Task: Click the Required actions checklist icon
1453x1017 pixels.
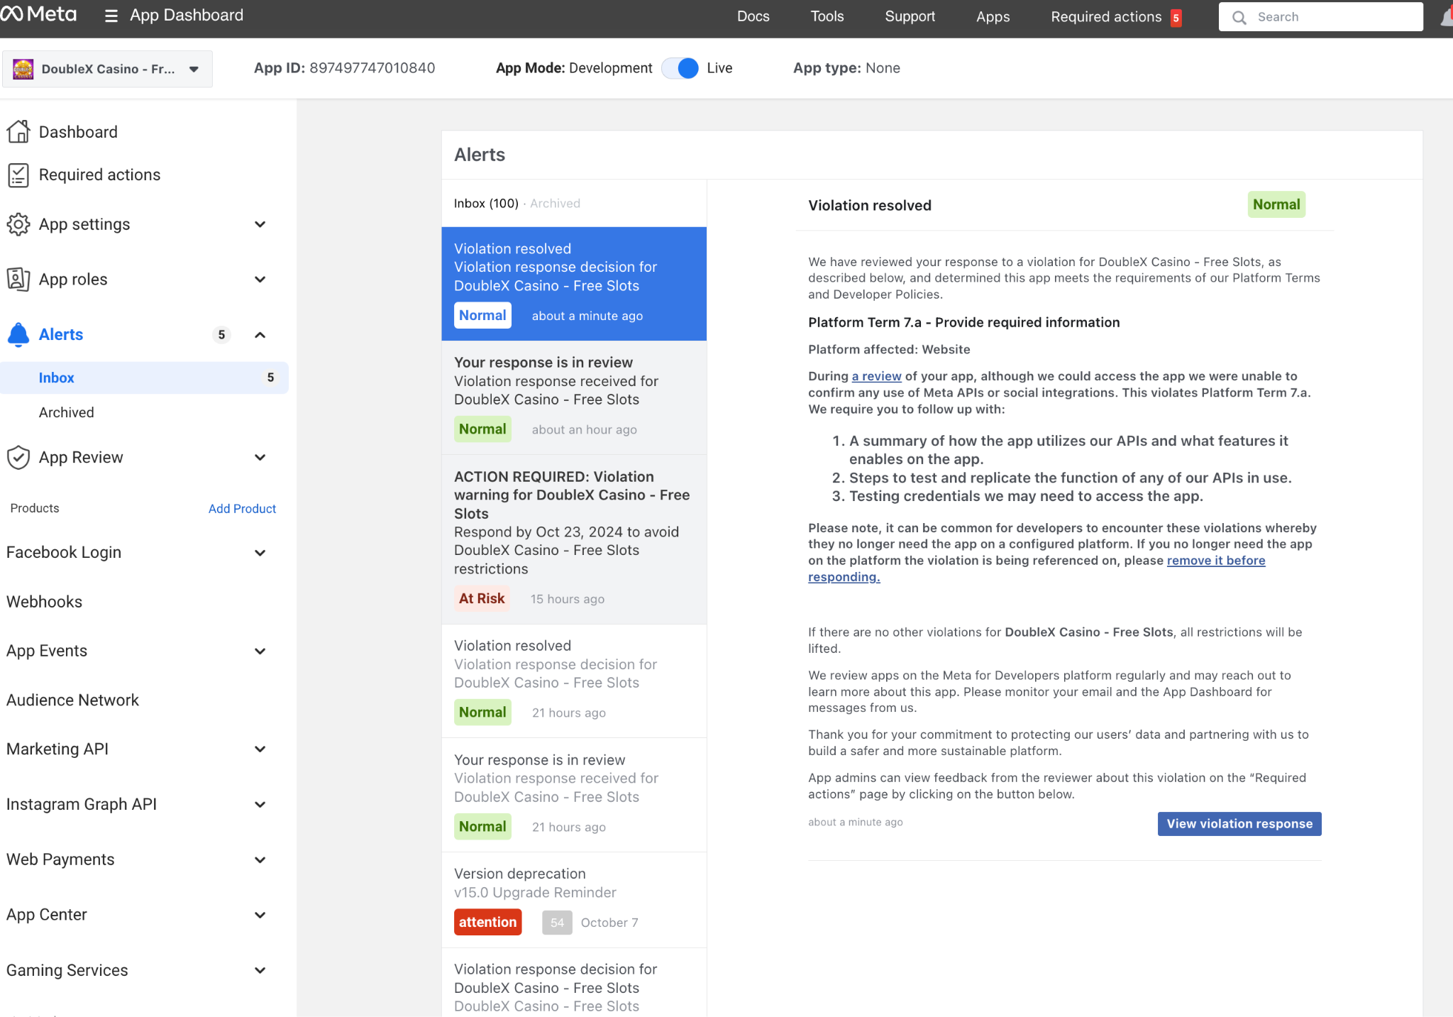Action: click(x=18, y=175)
